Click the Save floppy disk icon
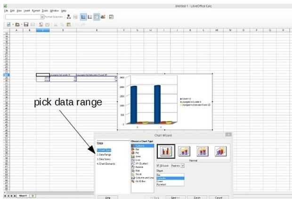The height and width of the screenshot is (199, 292). (x=26, y=24)
